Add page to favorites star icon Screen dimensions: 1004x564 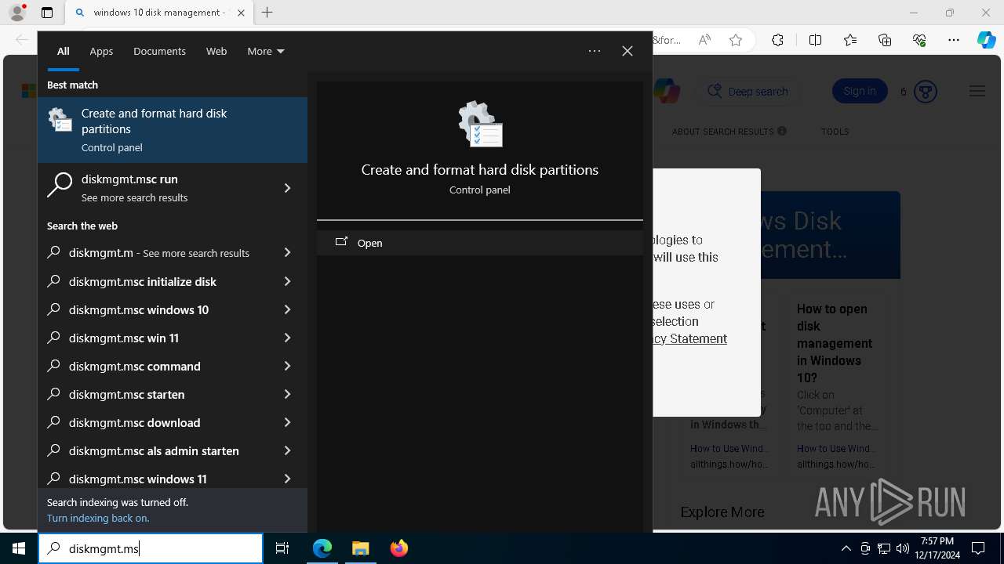click(736, 40)
